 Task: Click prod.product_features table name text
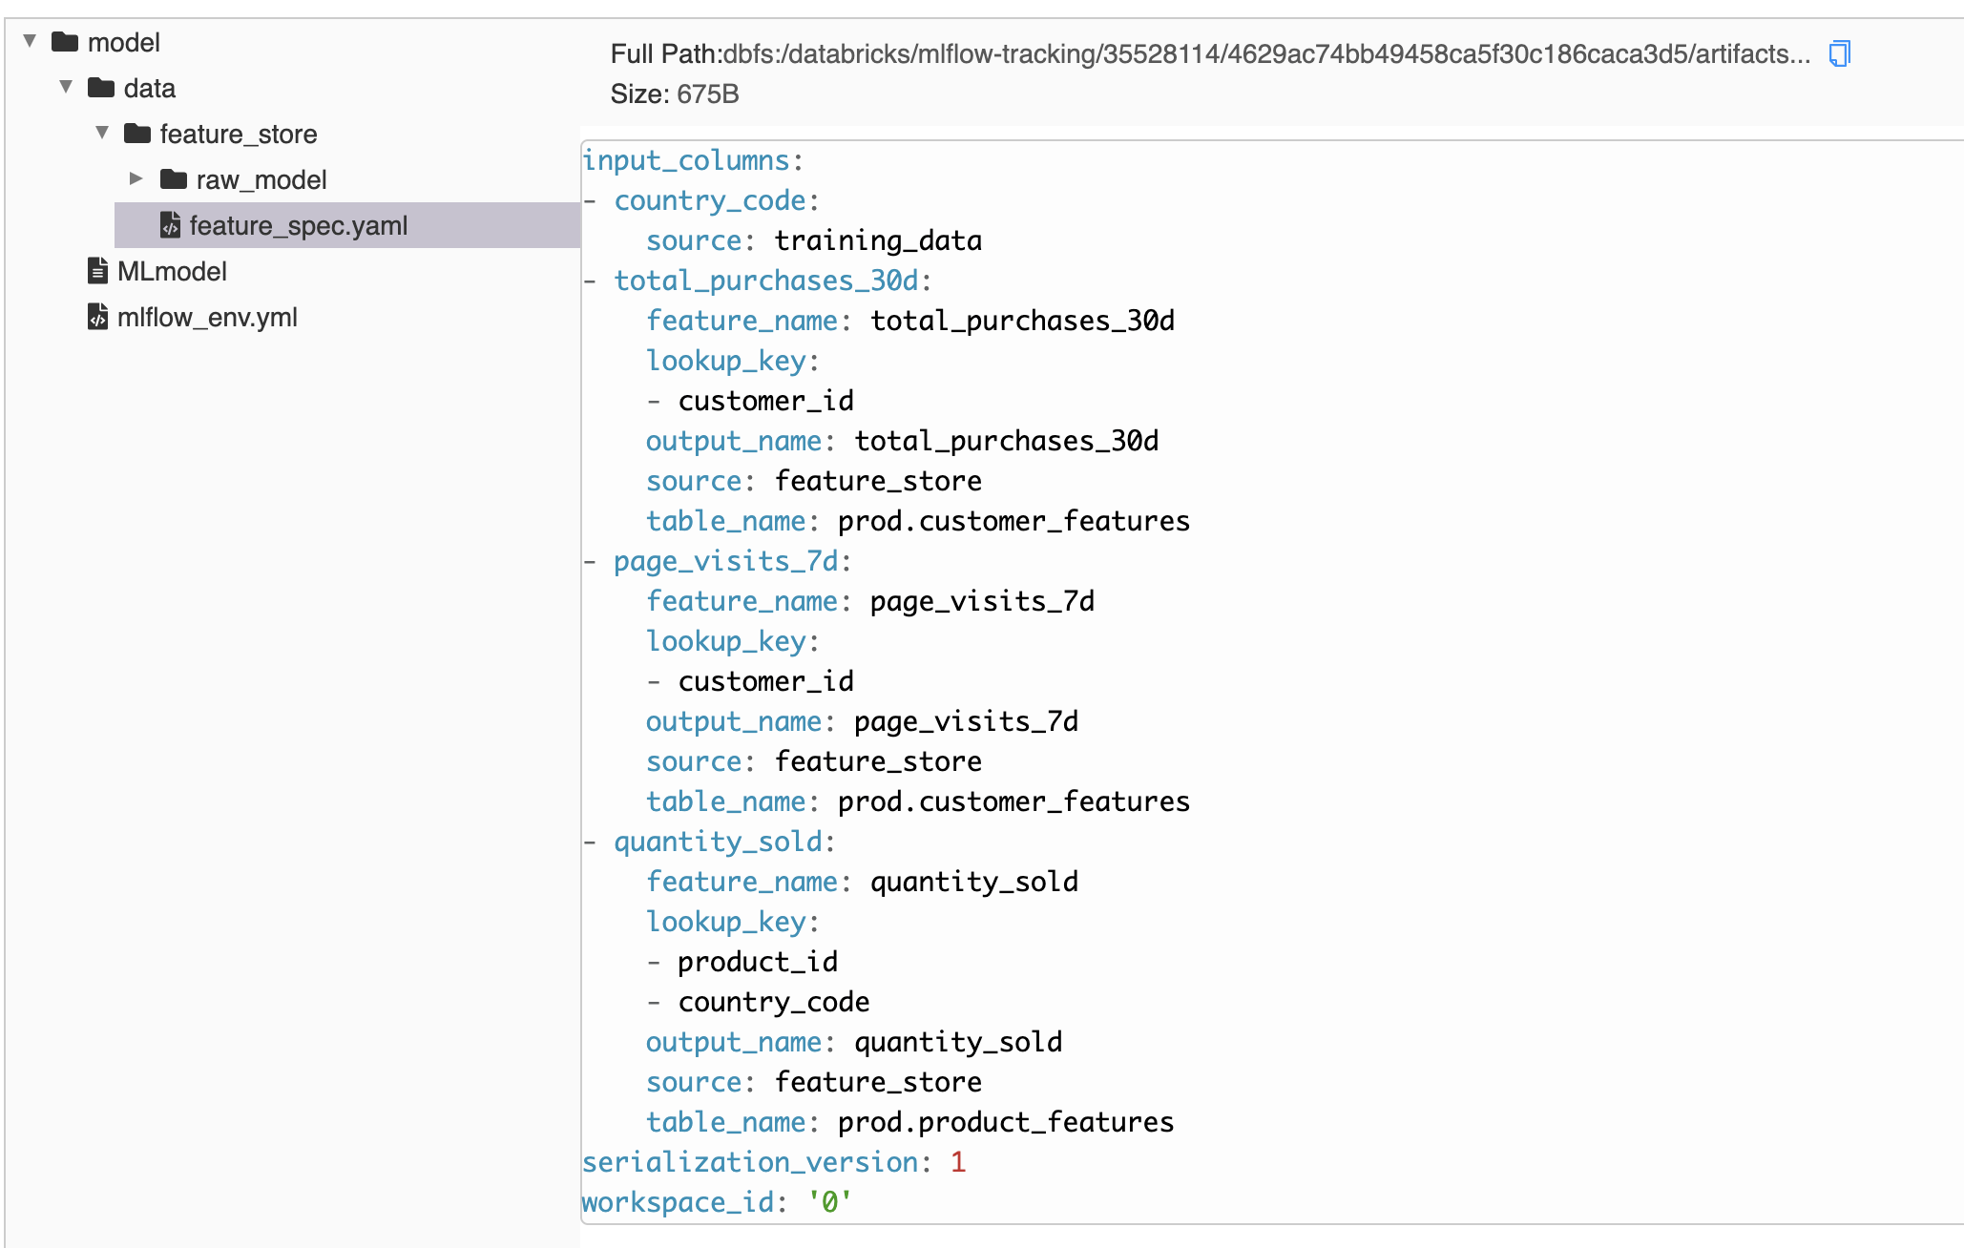coord(1006,1122)
